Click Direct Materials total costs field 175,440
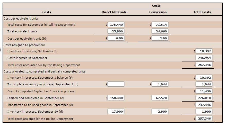The image size is (227, 127). click(116, 25)
